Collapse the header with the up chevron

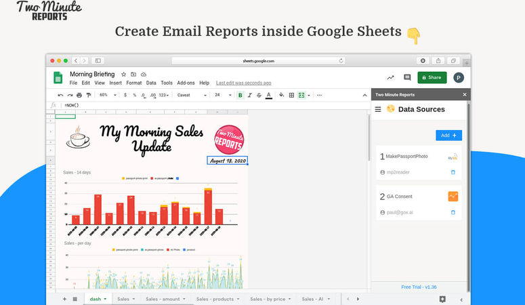tap(364, 96)
